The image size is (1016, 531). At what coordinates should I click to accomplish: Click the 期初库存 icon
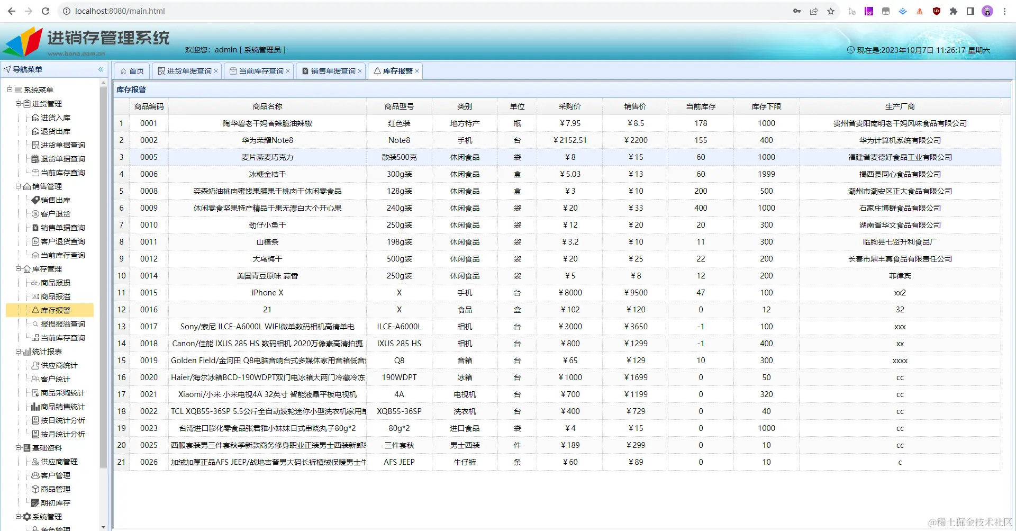click(35, 503)
